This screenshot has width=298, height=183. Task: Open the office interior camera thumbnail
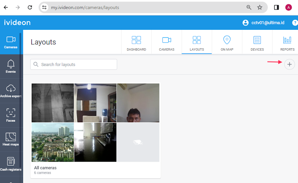[x=95, y=103]
